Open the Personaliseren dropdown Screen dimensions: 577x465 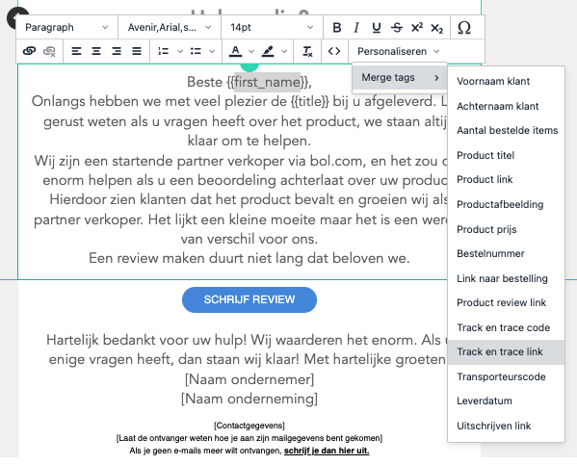tap(399, 51)
